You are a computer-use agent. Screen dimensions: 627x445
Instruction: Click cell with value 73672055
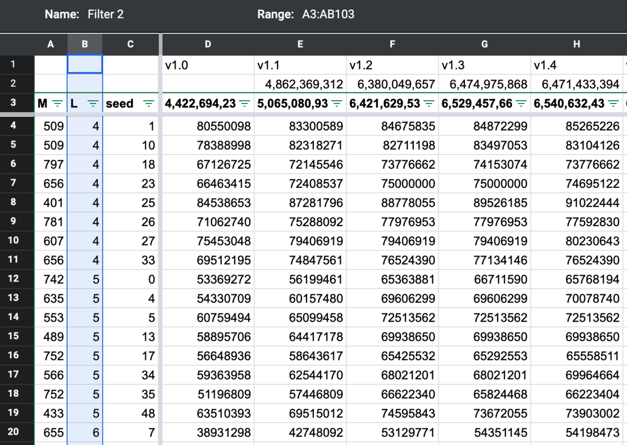(x=484, y=413)
